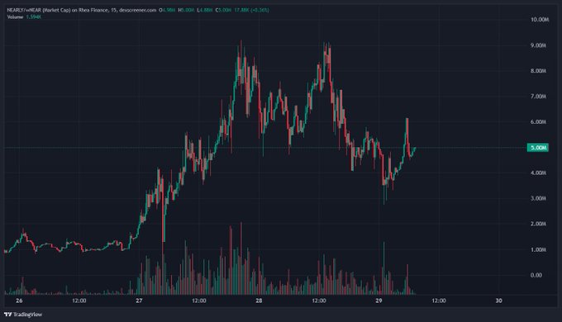The height and width of the screenshot is (322, 562).
Task: Click the 12:00 label between 28 and 29
Action: point(319,301)
